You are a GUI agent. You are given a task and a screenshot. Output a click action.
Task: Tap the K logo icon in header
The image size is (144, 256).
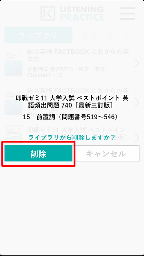point(48,13)
